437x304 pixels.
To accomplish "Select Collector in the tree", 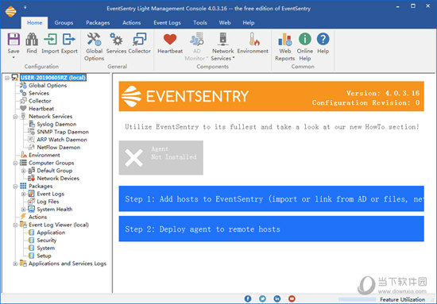I will (40, 101).
